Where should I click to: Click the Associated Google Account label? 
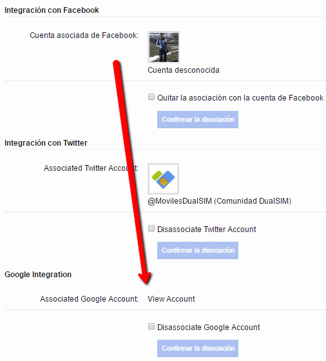coord(90,299)
